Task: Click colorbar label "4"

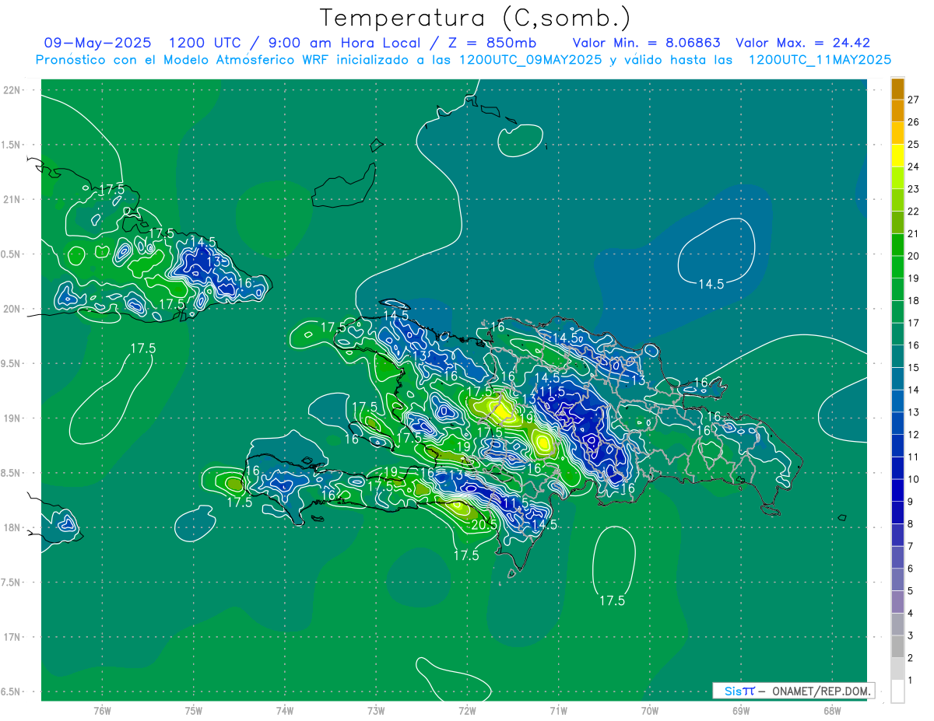Action: click(911, 614)
